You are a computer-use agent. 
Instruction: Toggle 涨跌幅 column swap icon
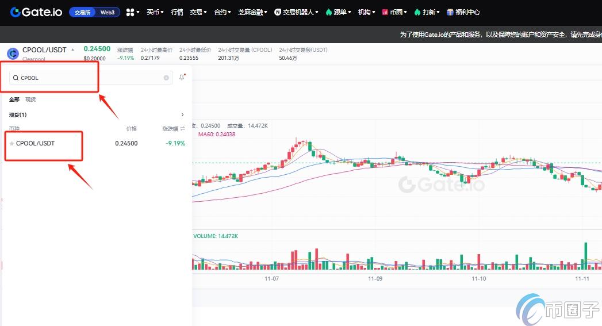[x=183, y=129]
